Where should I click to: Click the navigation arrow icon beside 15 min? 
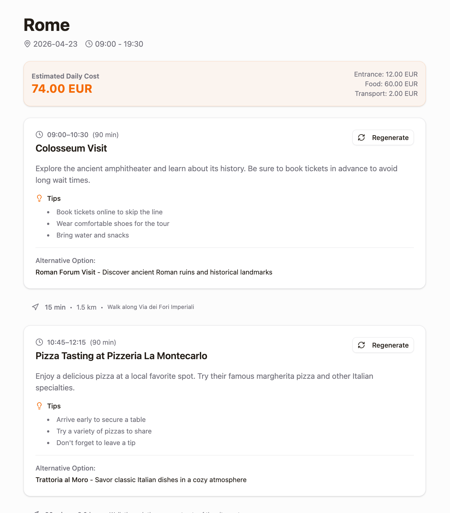click(x=35, y=307)
